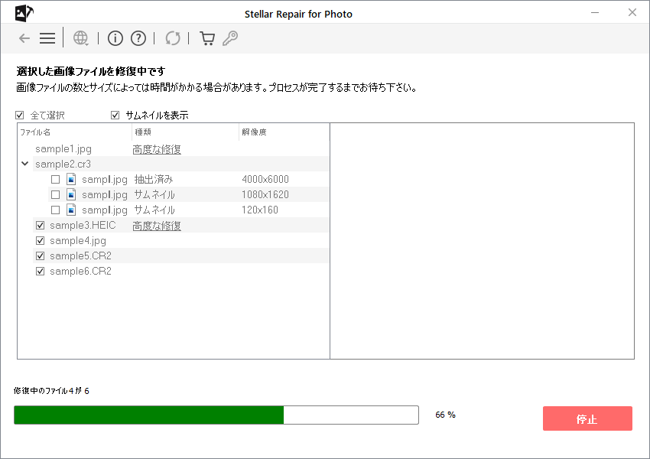Go back using the back arrow icon
Image resolution: width=650 pixels, height=459 pixels.
[24, 38]
